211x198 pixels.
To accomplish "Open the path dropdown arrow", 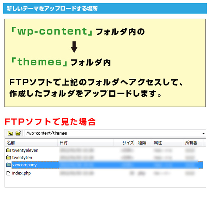I will [x=203, y=134].
